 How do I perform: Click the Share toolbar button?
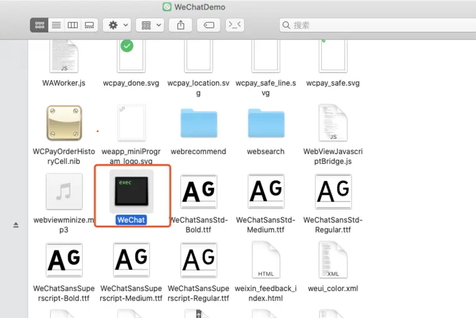pos(180,25)
